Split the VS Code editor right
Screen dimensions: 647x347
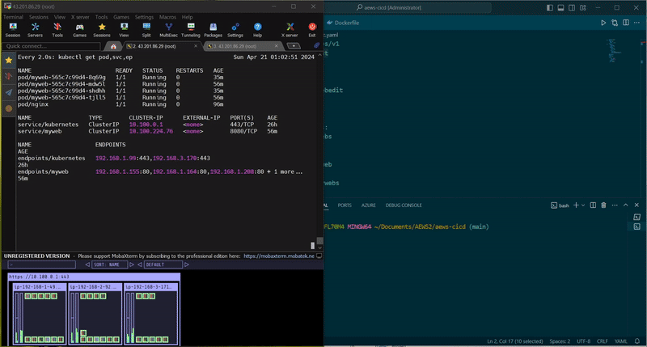pyautogui.click(x=626, y=23)
